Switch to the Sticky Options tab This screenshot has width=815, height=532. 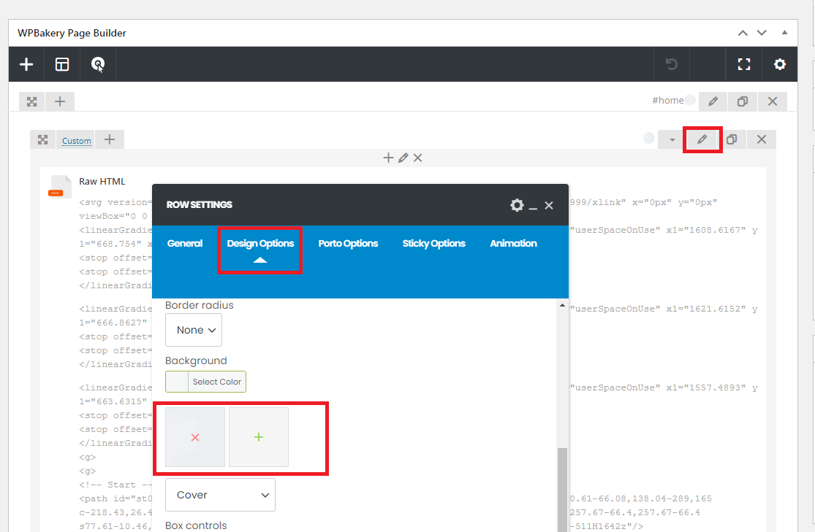[433, 244]
